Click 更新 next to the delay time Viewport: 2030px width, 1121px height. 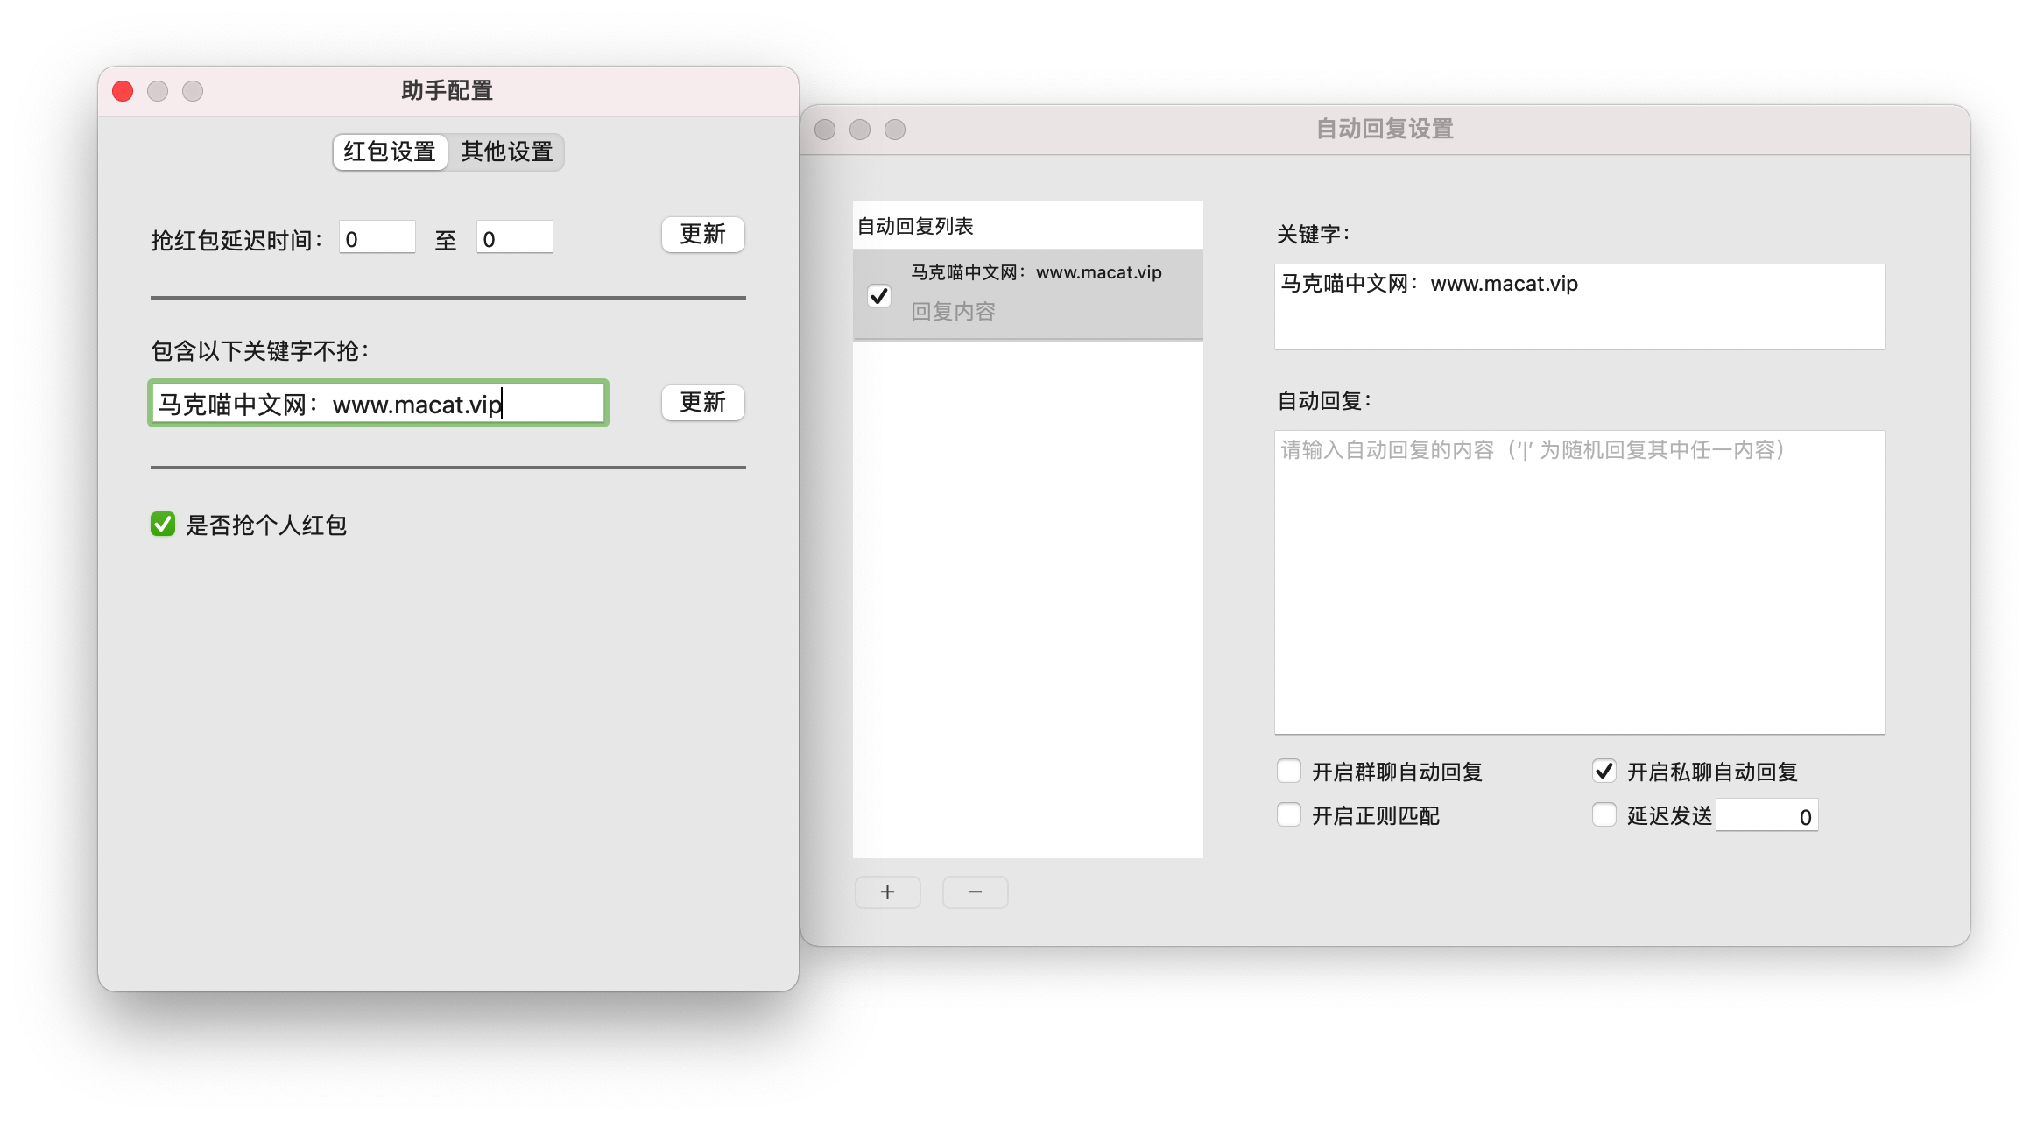(x=702, y=235)
